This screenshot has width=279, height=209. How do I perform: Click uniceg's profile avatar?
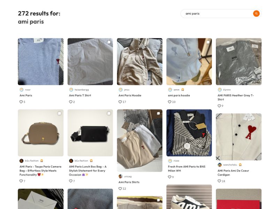(x=120, y=176)
